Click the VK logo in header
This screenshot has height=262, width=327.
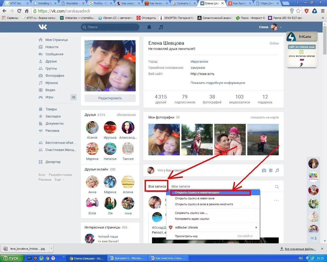pos(43,27)
